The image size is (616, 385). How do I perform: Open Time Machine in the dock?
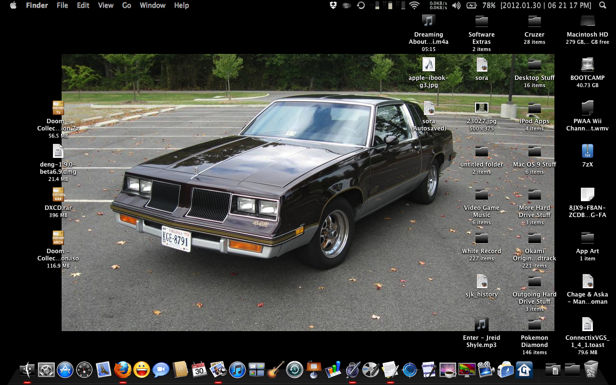click(x=295, y=370)
